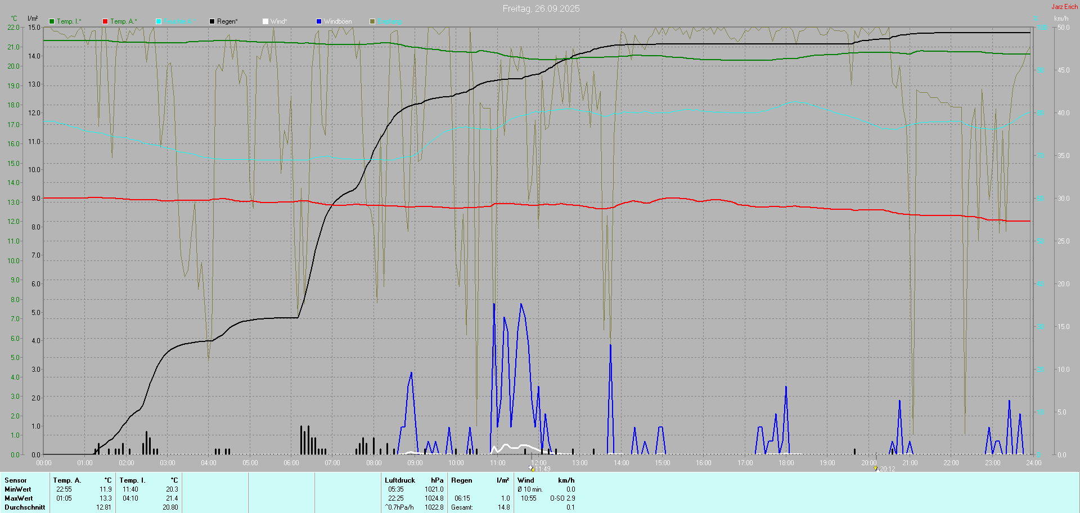This screenshot has width=1080, height=513.
Task: Click the olive Empfang legend swatch
Action: [x=372, y=21]
